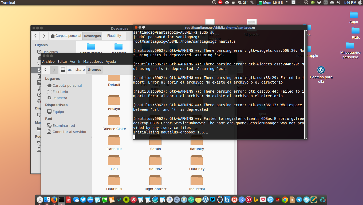Viewport: 363px width, 205px height.
Task: Click the 1:46 PM clock
Action: click(350, 2)
